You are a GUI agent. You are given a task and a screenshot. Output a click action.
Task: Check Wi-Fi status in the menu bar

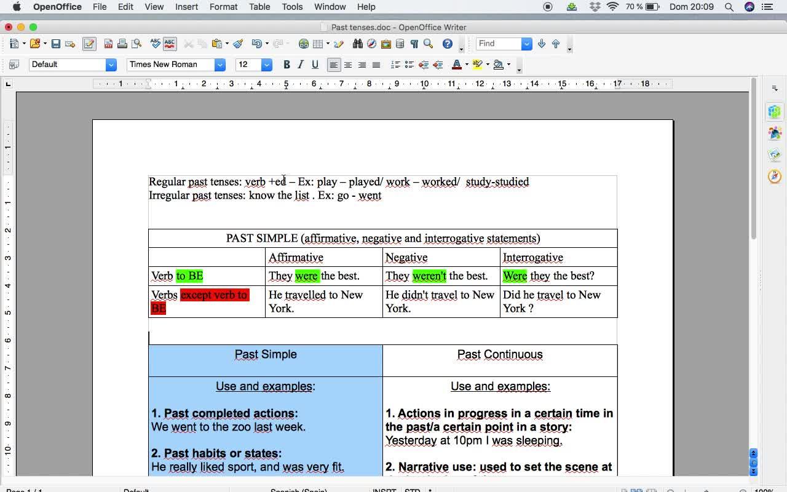[612, 7]
